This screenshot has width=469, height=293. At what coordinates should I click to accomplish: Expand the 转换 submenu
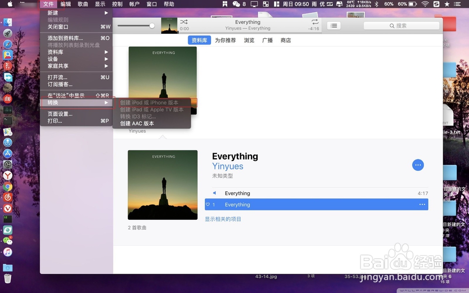(x=76, y=103)
